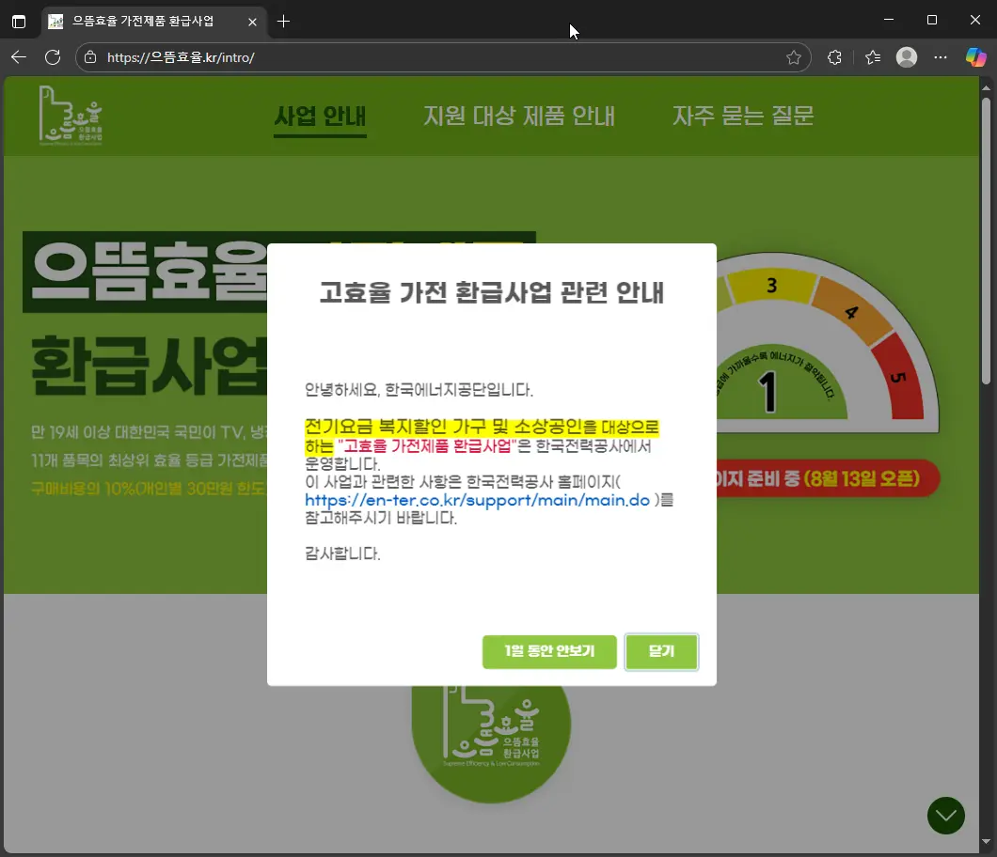The image size is (997, 857).
Task: Open the Settings and more ellipsis menu
Action: pos(941,57)
